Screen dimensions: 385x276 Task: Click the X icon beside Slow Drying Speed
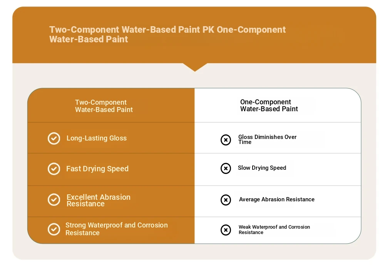click(226, 169)
